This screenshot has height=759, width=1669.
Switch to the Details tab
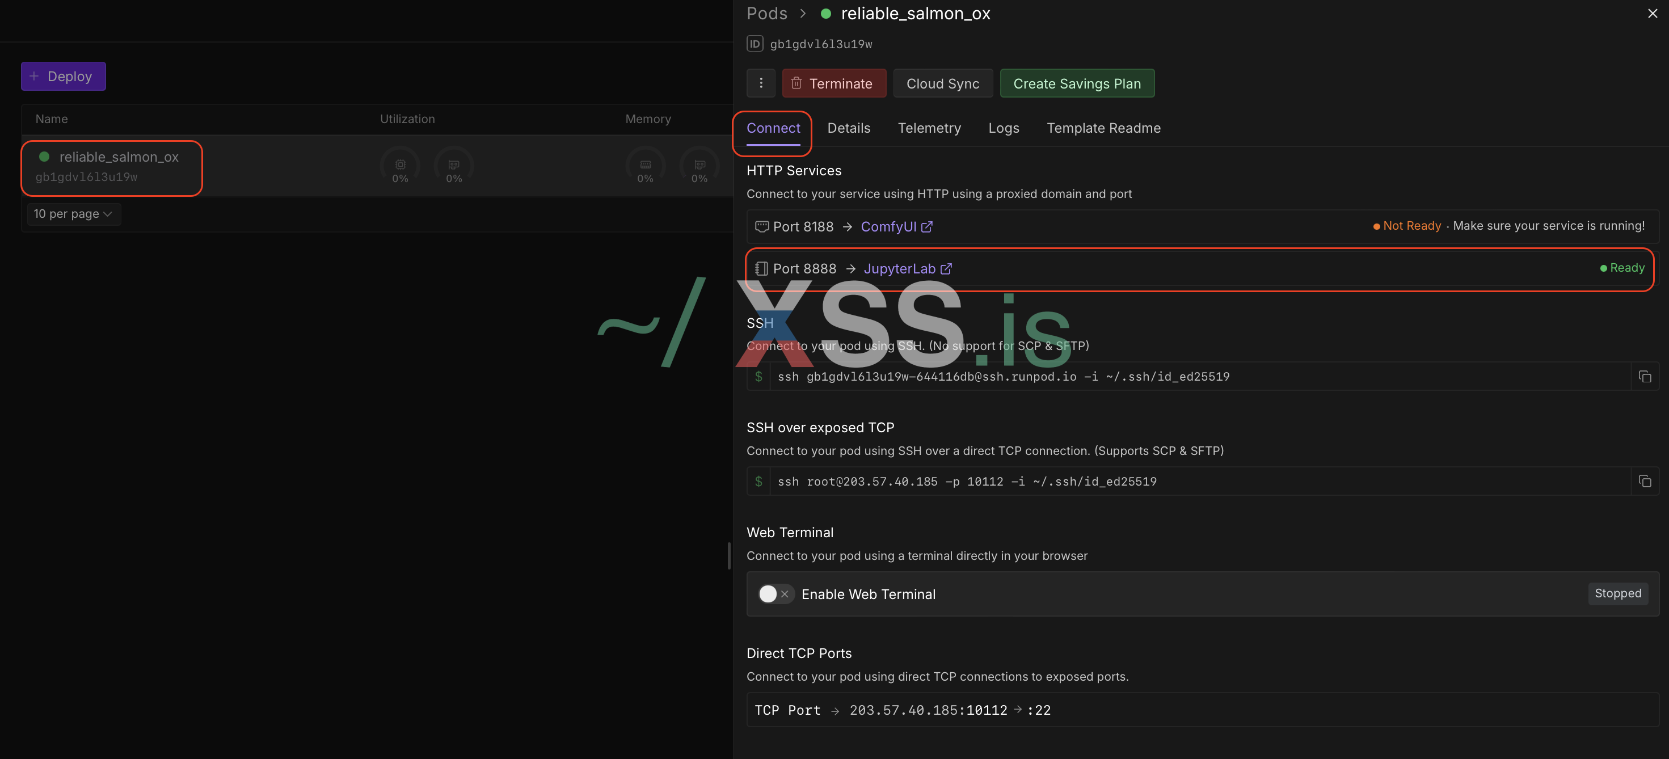tap(848, 128)
